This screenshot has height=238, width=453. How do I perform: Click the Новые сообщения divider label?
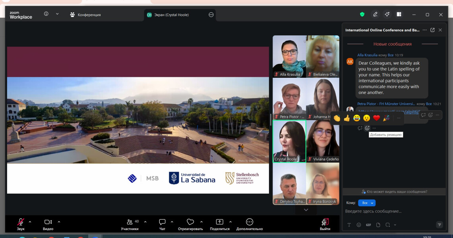point(392,44)
